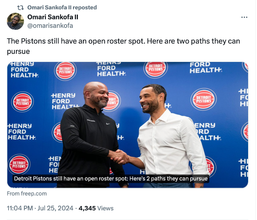Open the three-dot More options menu

point(244,17)
